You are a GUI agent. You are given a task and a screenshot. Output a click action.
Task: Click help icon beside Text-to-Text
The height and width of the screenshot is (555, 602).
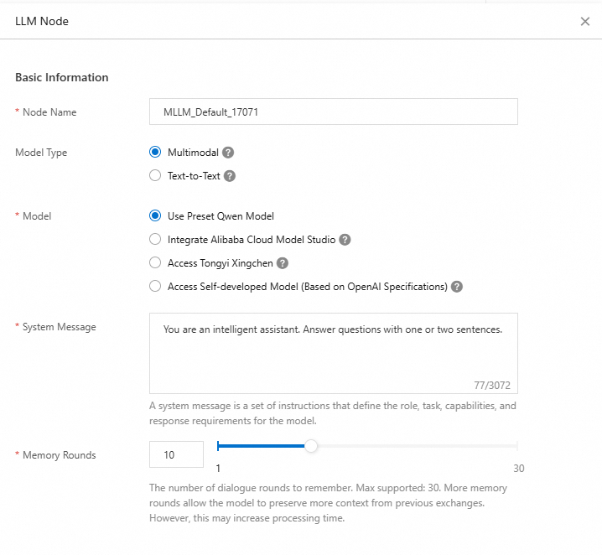click(x=230, y=176)
